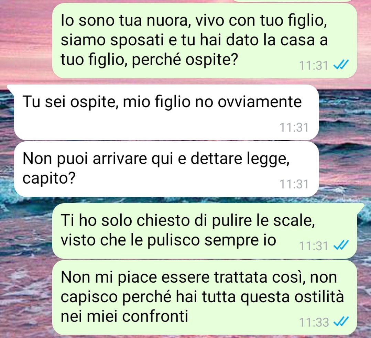
Task: Tap the read-receipt ticks on 'perché ospite?' message
Action: tap(341, 65)
